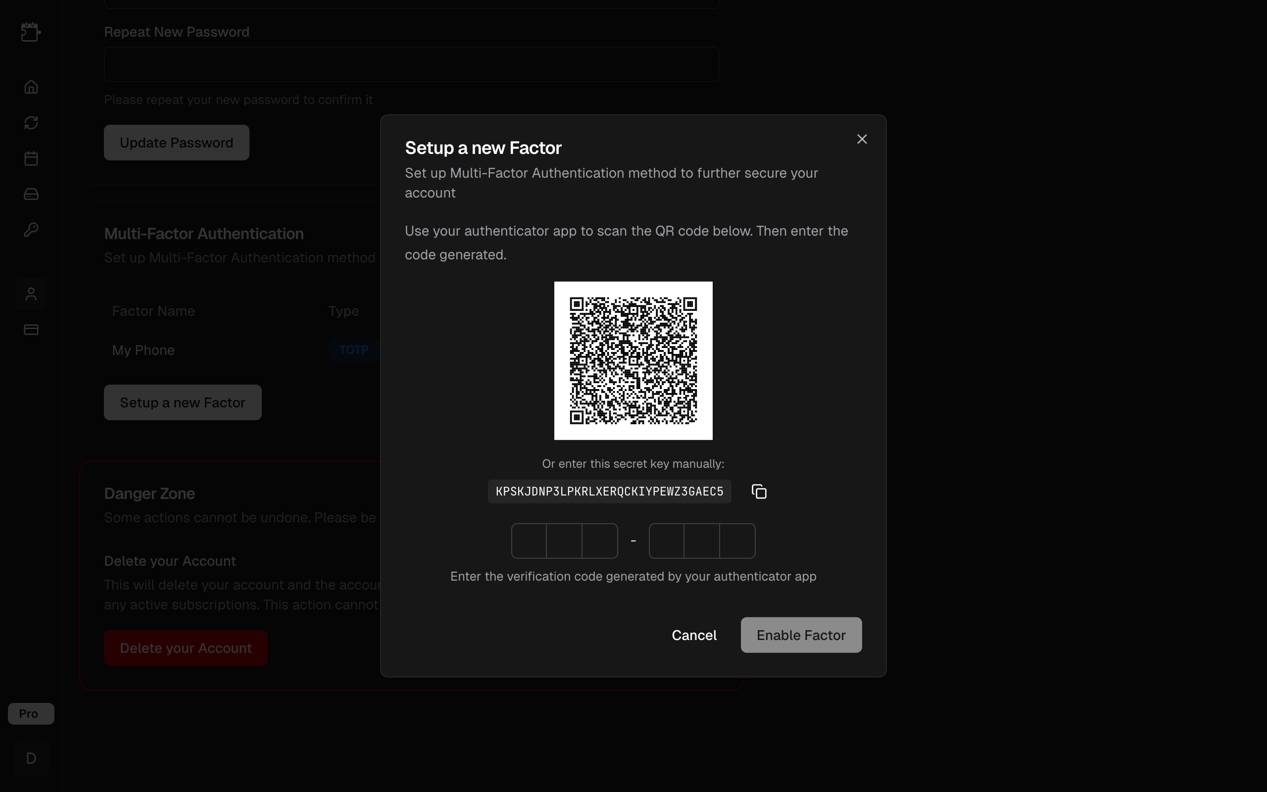
Task: Click the Delete your Account button
Action: (185, 647)
